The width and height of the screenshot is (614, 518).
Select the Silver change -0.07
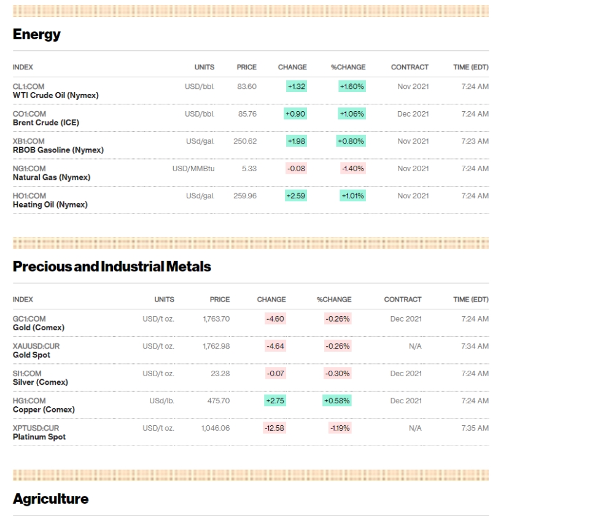[x=275, y=374]
